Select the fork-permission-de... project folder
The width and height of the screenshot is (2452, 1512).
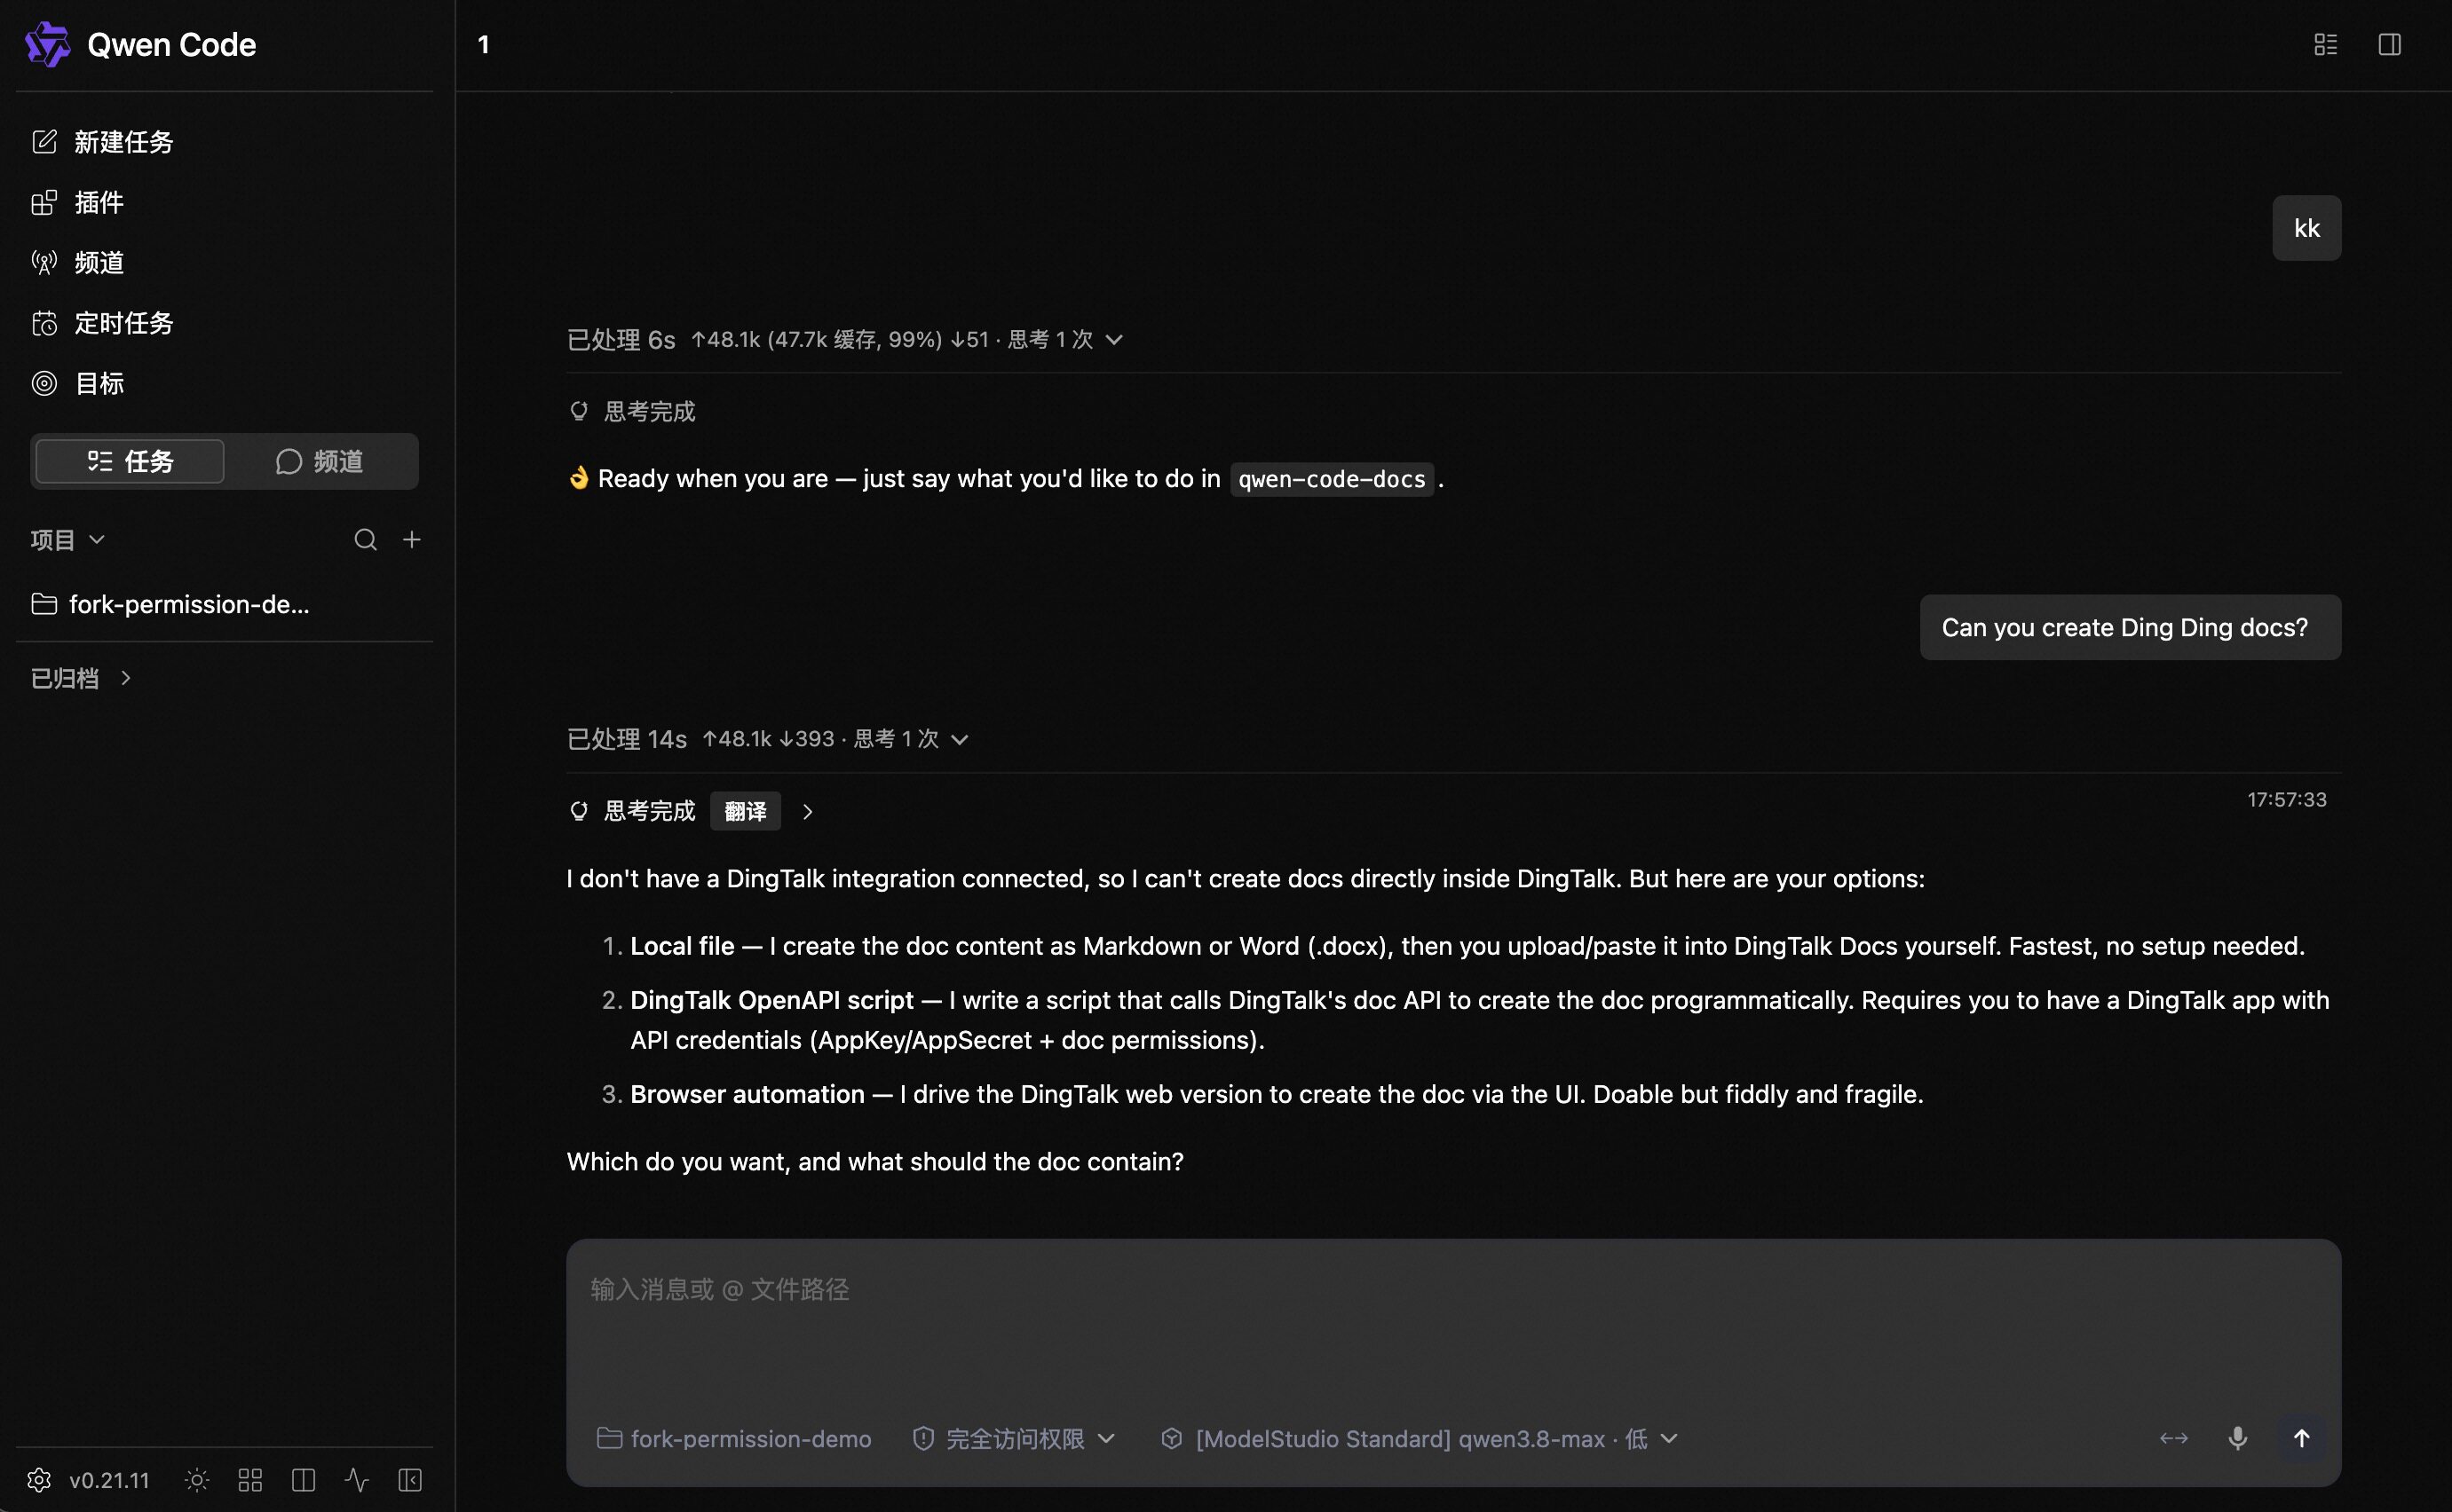point(224,604)
